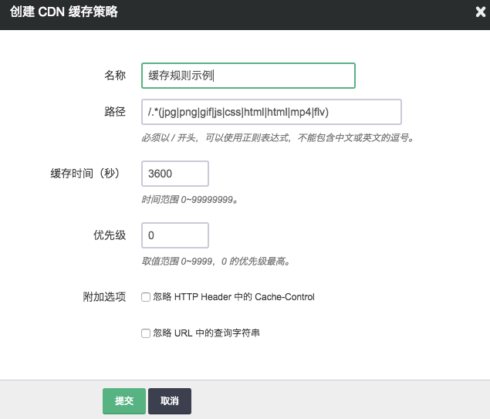Click the 路径 field label
This screenshot has height=419, width=490.
pyautogui.click(x=115, y=112)
